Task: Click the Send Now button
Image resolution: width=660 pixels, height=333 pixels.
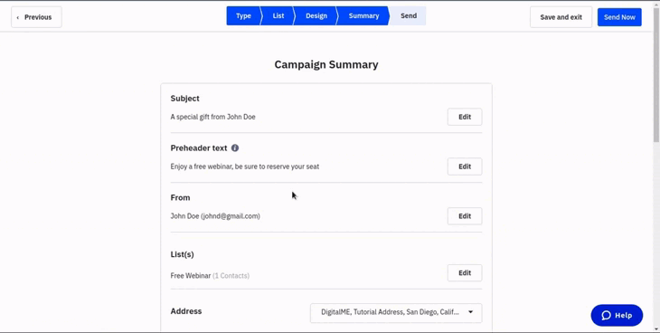Action: (619, 17)
